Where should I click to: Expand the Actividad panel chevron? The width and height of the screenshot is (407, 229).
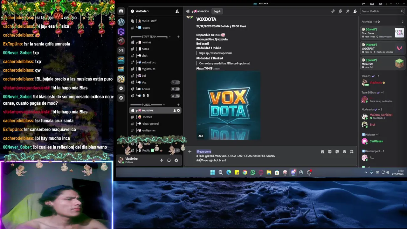(403, 22)
